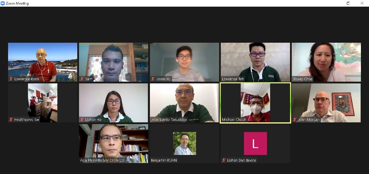
Task: Click the Zoom logo in title bar
Action: coord(3,3)
